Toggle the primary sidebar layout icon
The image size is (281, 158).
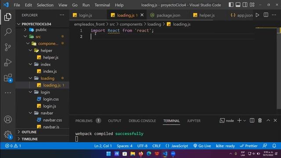tap(231, 5)
